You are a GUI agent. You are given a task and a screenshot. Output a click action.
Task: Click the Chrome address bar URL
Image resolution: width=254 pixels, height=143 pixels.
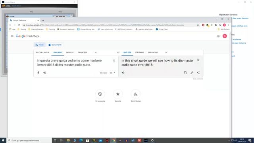(x=105, y=25)
